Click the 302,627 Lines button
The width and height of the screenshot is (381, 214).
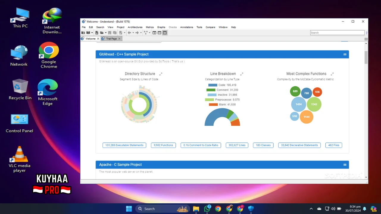click(237, 145)
